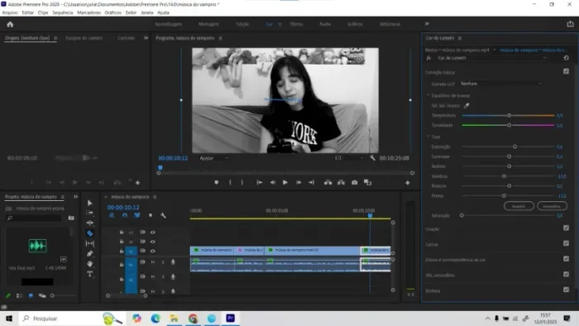
Task: Reset the Lumetri effect with reset icon
Action: 566,58
